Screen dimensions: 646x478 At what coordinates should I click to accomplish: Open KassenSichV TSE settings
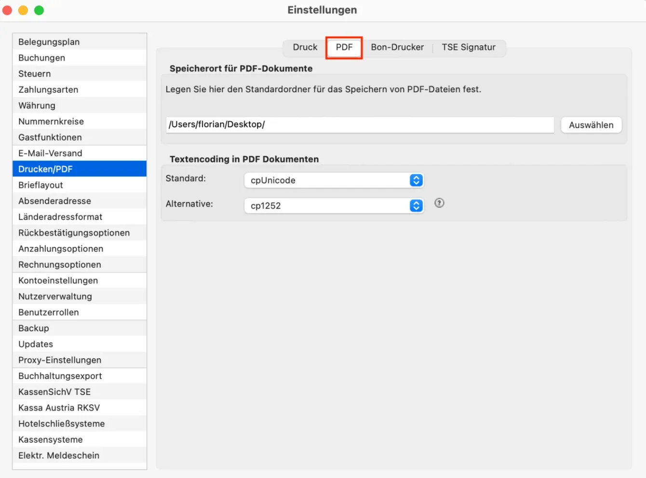[80, 392]
